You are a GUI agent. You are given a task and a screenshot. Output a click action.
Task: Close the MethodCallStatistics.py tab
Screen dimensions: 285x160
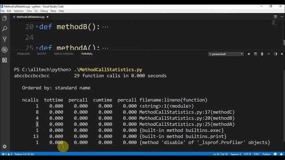tap(48, 17)
